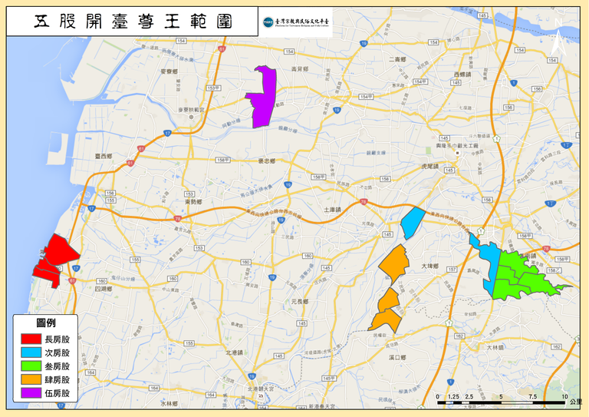Select the blue region beside Route 78
589x417 pixels.
click(412, 223)
